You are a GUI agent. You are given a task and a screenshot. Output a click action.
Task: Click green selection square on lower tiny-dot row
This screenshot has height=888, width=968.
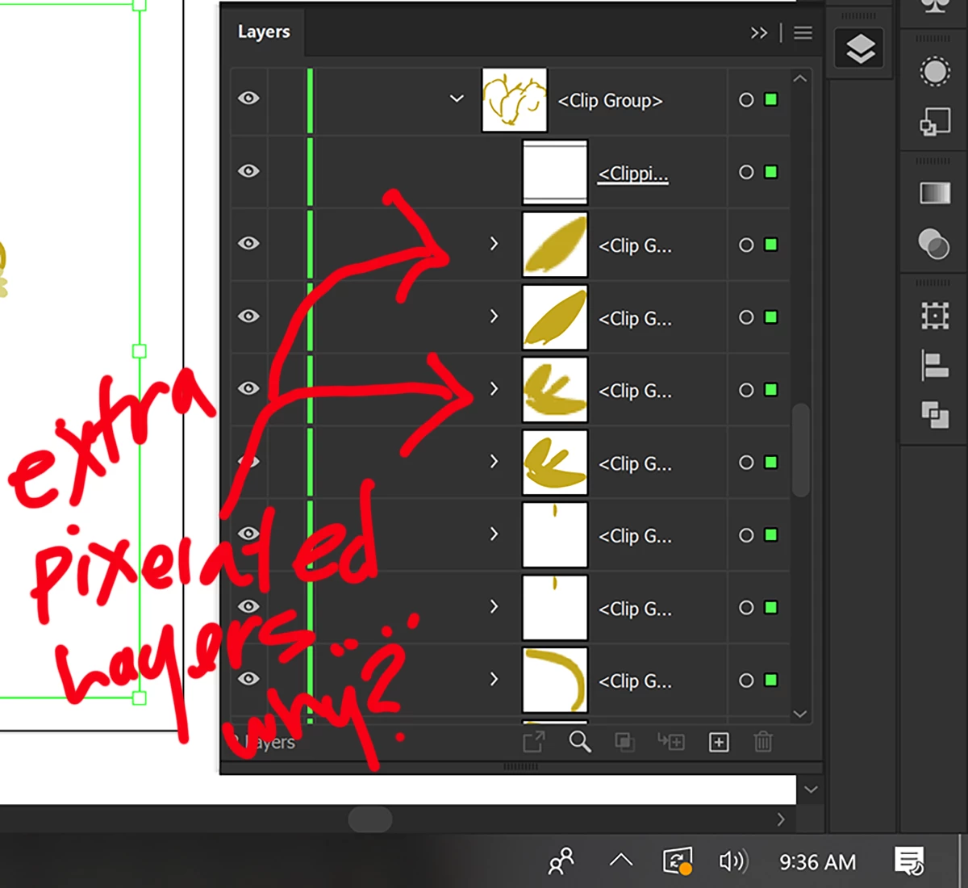pyautogui.click(x=771, y=607)
